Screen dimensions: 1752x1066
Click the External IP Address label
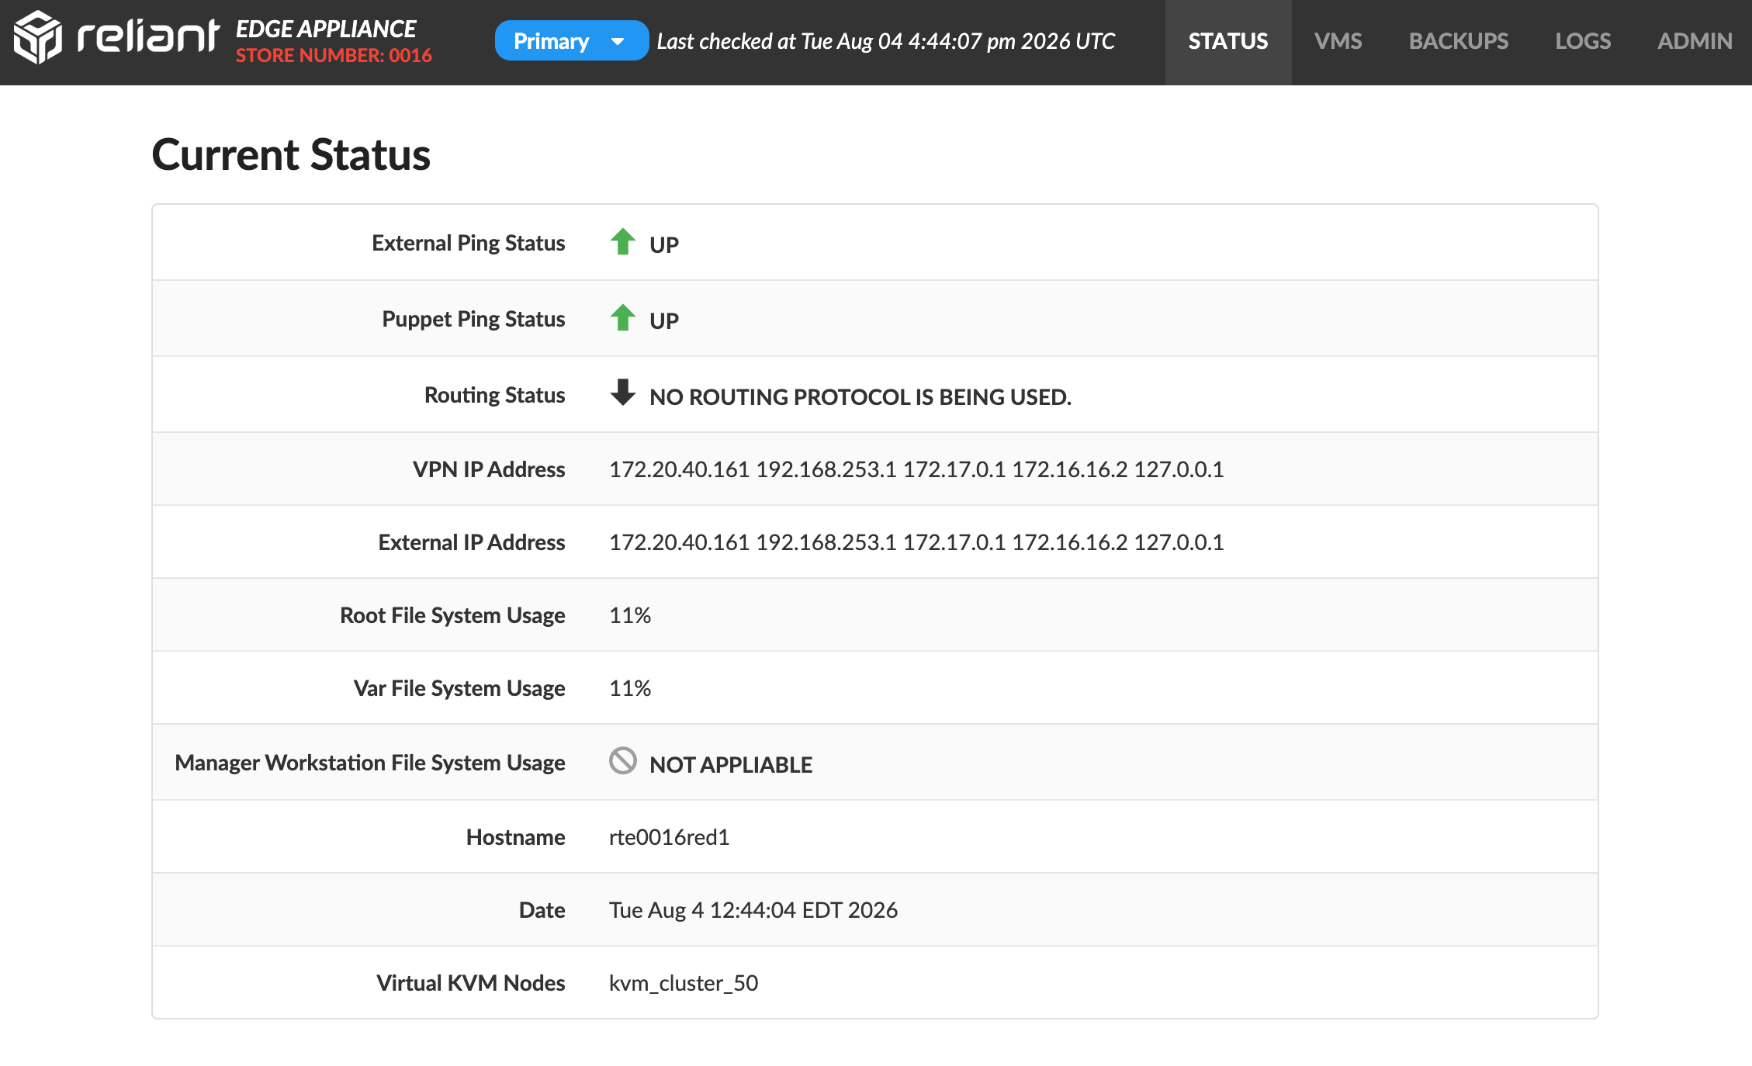click(471, 542)
